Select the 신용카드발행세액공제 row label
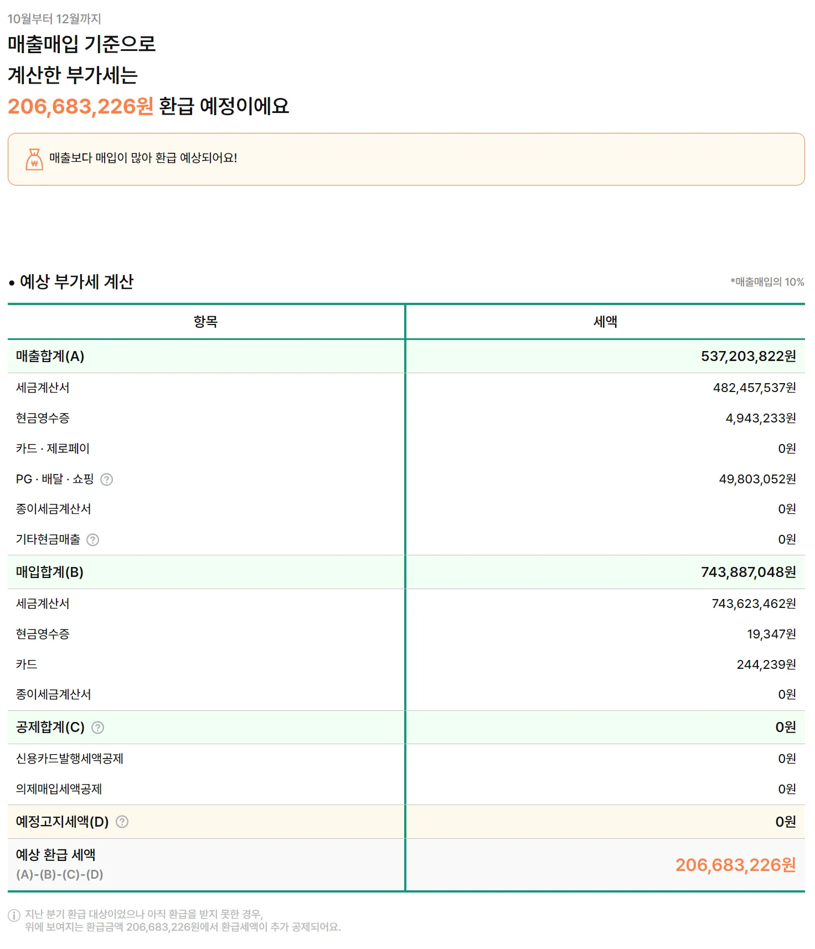The height and width of the screenshot is (949, 815). pos(70,759)
